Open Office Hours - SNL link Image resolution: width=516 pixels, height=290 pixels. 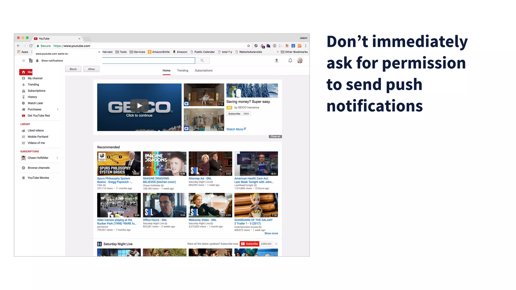click(155, 220)
